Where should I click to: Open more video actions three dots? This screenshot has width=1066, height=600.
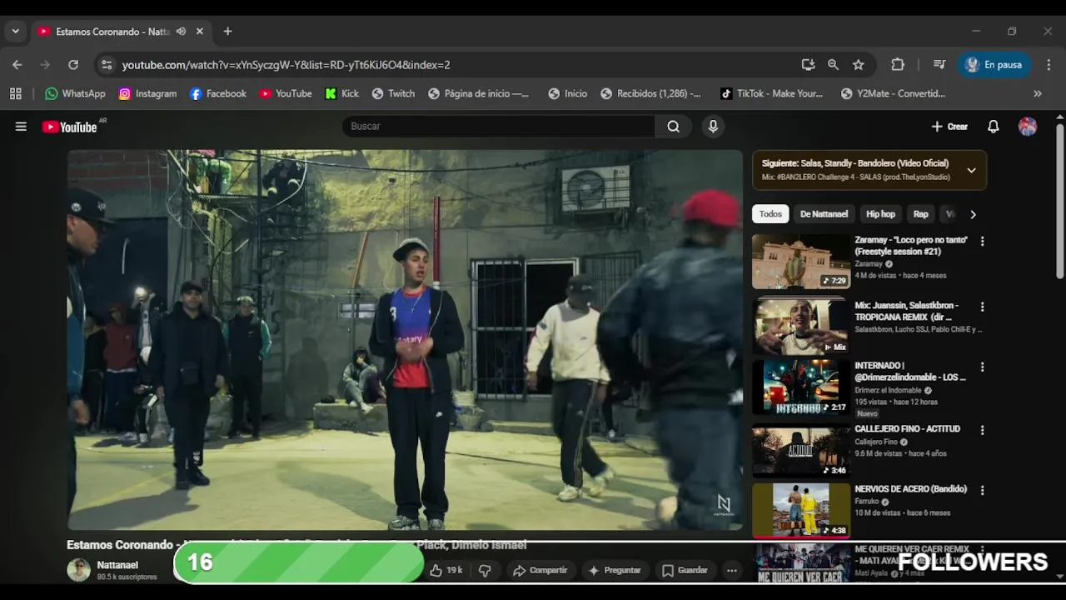coord(731,571)
